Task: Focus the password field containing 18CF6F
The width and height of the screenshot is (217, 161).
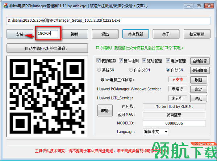Action: tap(47, 34)
